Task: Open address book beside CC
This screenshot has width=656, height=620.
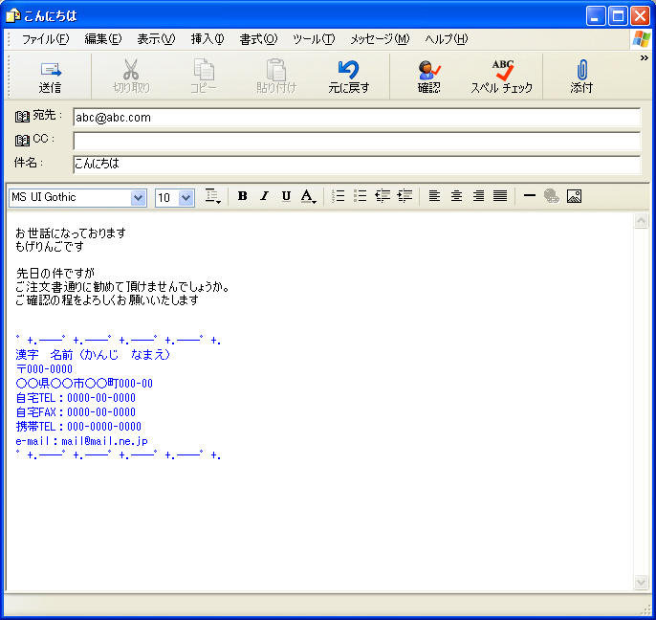Action: pyautogui.click(x=22, y=141)
